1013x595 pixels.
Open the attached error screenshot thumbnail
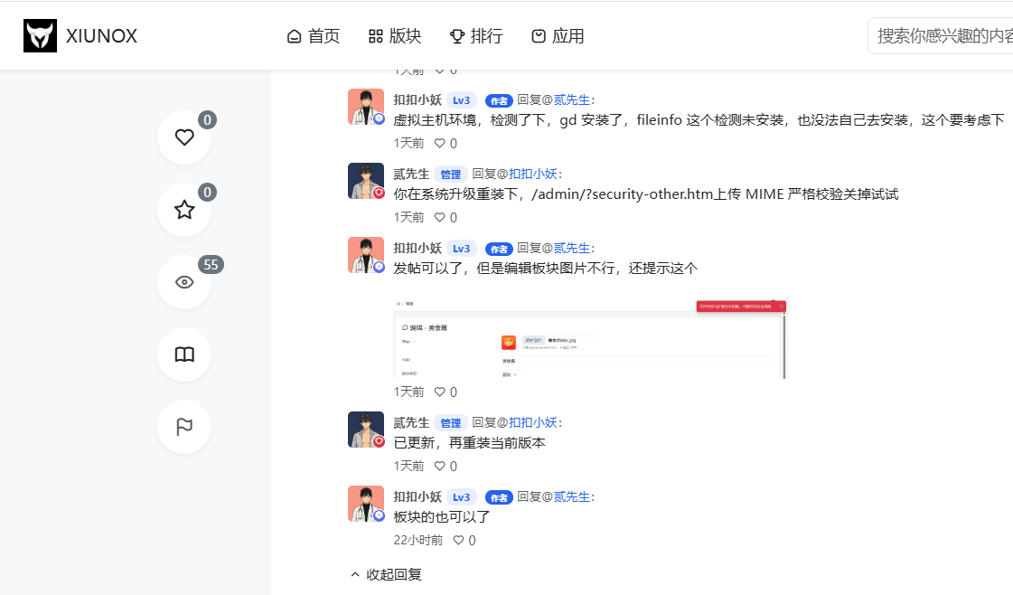pos(590,338)
